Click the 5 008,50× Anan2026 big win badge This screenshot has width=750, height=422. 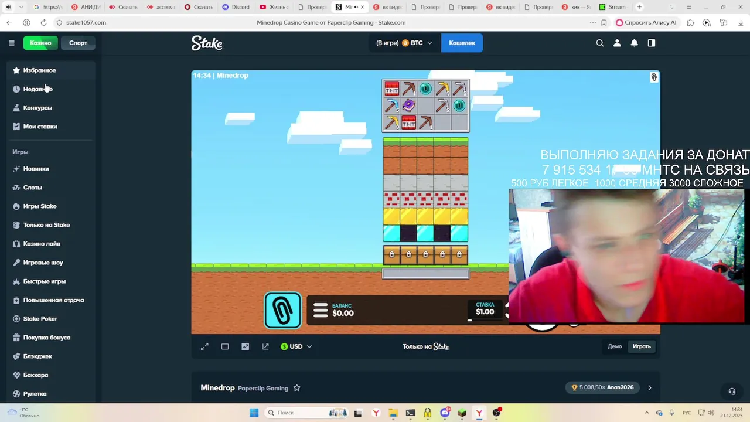(x=602, y=387)
